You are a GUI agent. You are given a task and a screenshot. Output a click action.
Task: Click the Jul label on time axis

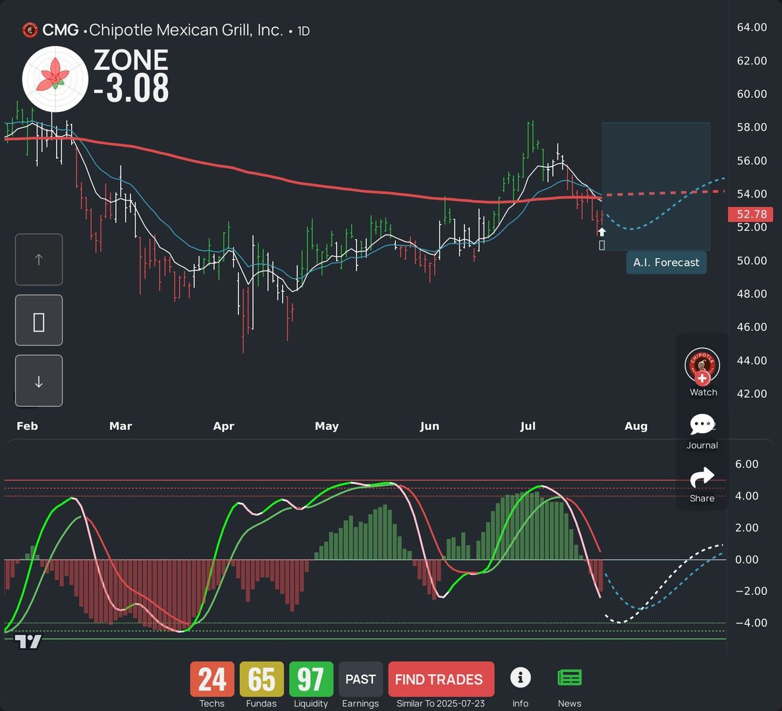coord(528,426)
